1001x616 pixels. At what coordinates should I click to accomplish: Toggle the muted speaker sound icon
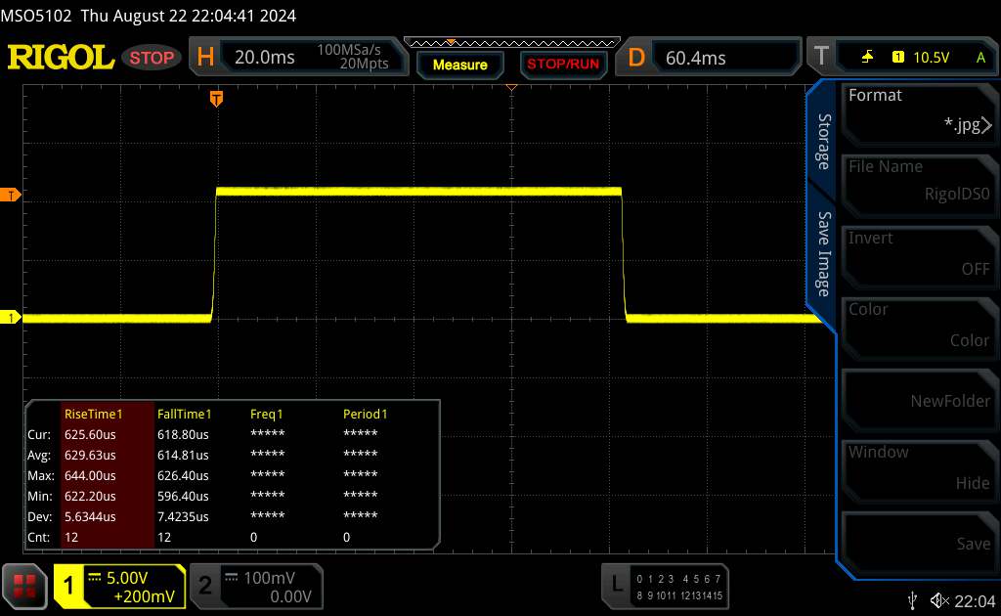tap(939, 600)
